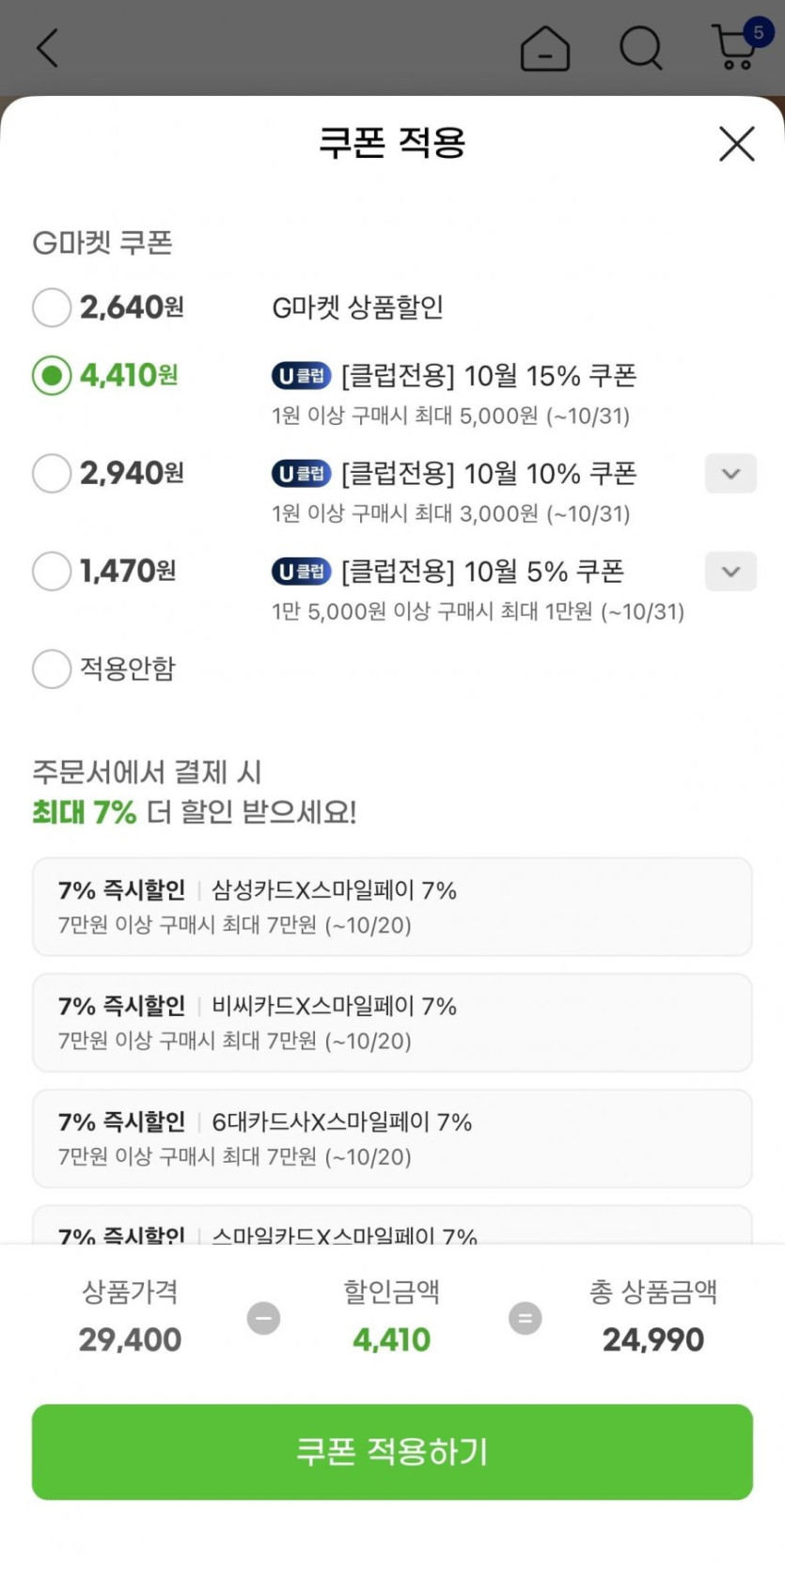Open 비씨카드X스마일페이 7% discount card
The height and width of the screenshot is (1584, 785).
coord(392,1023)
